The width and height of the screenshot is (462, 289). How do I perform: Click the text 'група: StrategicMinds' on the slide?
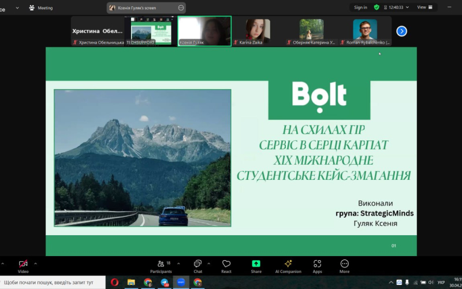click(x=374, y=213)
